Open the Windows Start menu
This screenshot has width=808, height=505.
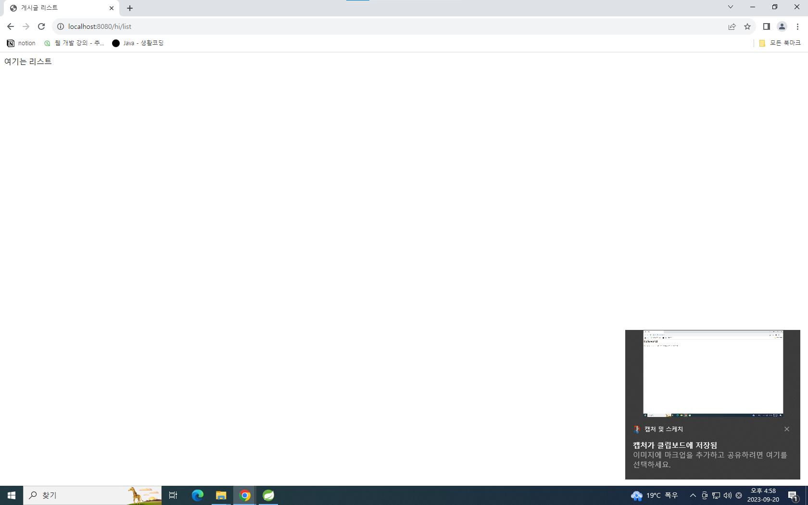(x=12, y=495)
